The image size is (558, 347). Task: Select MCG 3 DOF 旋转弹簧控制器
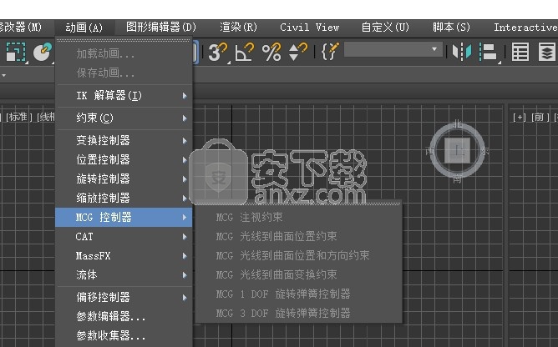coord(299,314)
